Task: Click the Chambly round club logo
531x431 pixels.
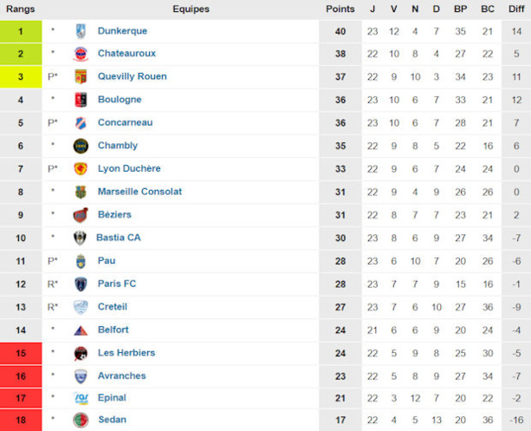Action: coord(81,146)
